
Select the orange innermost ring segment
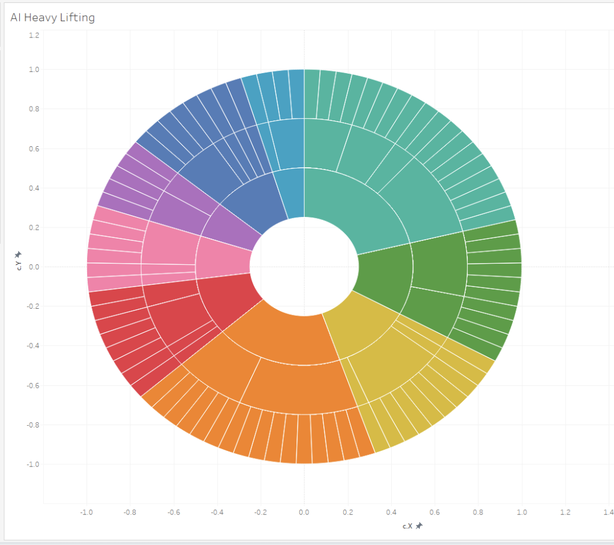click(x=286, y=333)
